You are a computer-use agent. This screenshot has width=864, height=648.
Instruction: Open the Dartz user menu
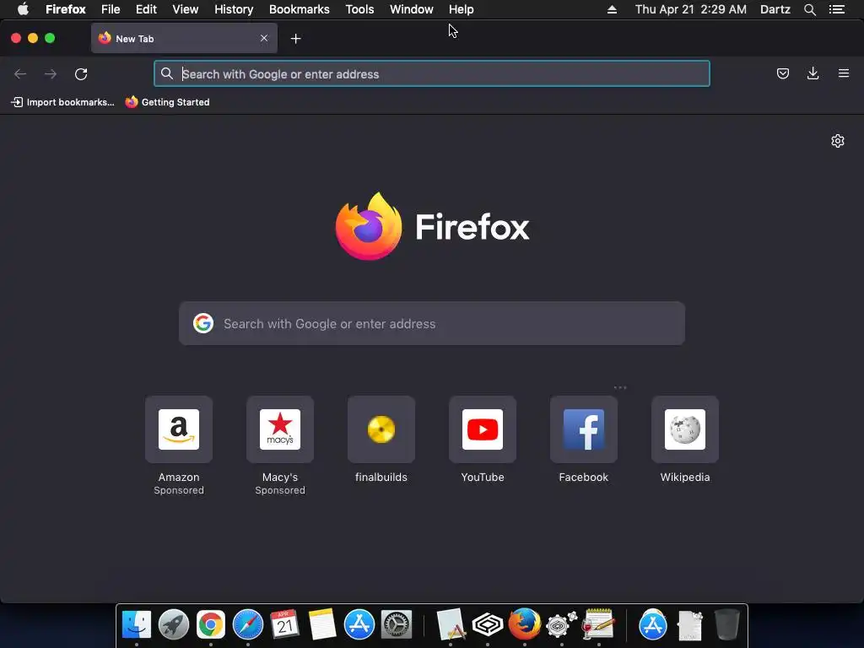click(x=775, y=9)
